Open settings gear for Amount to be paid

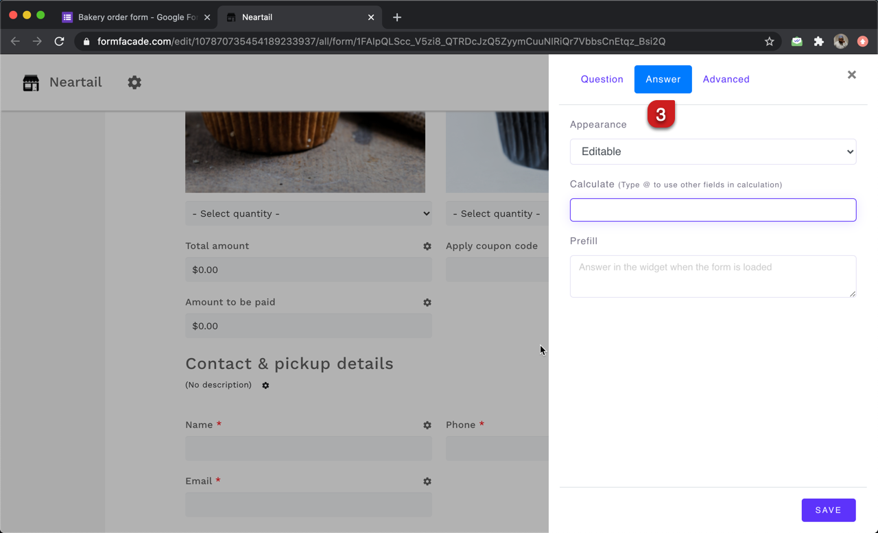pyautogui.click(x=427, y=303)
